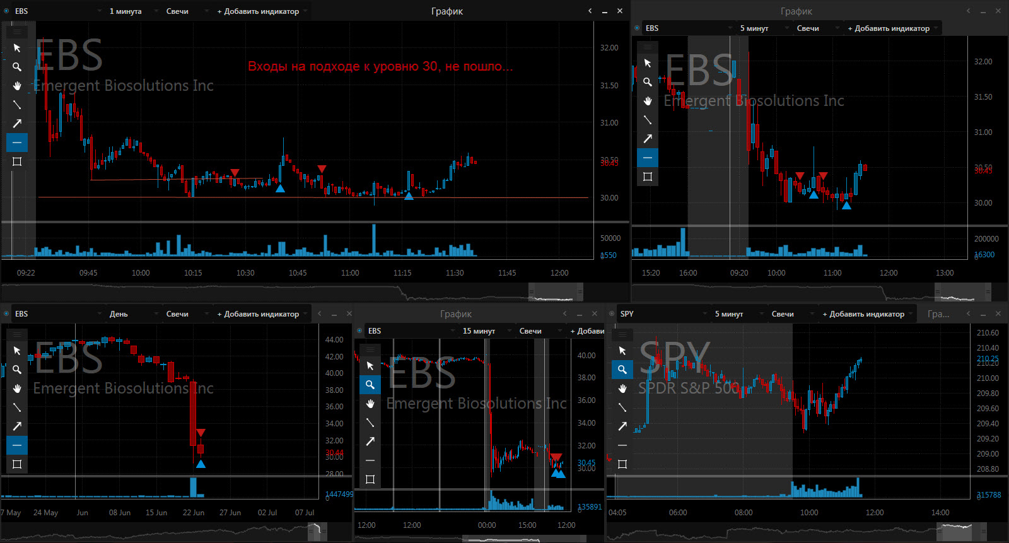Image resolution: width=1009 pixels, height=543 pixels.
Task: Select the rectangle tool in EBS 1-minute chart
Action: click(x=17, y=161)
